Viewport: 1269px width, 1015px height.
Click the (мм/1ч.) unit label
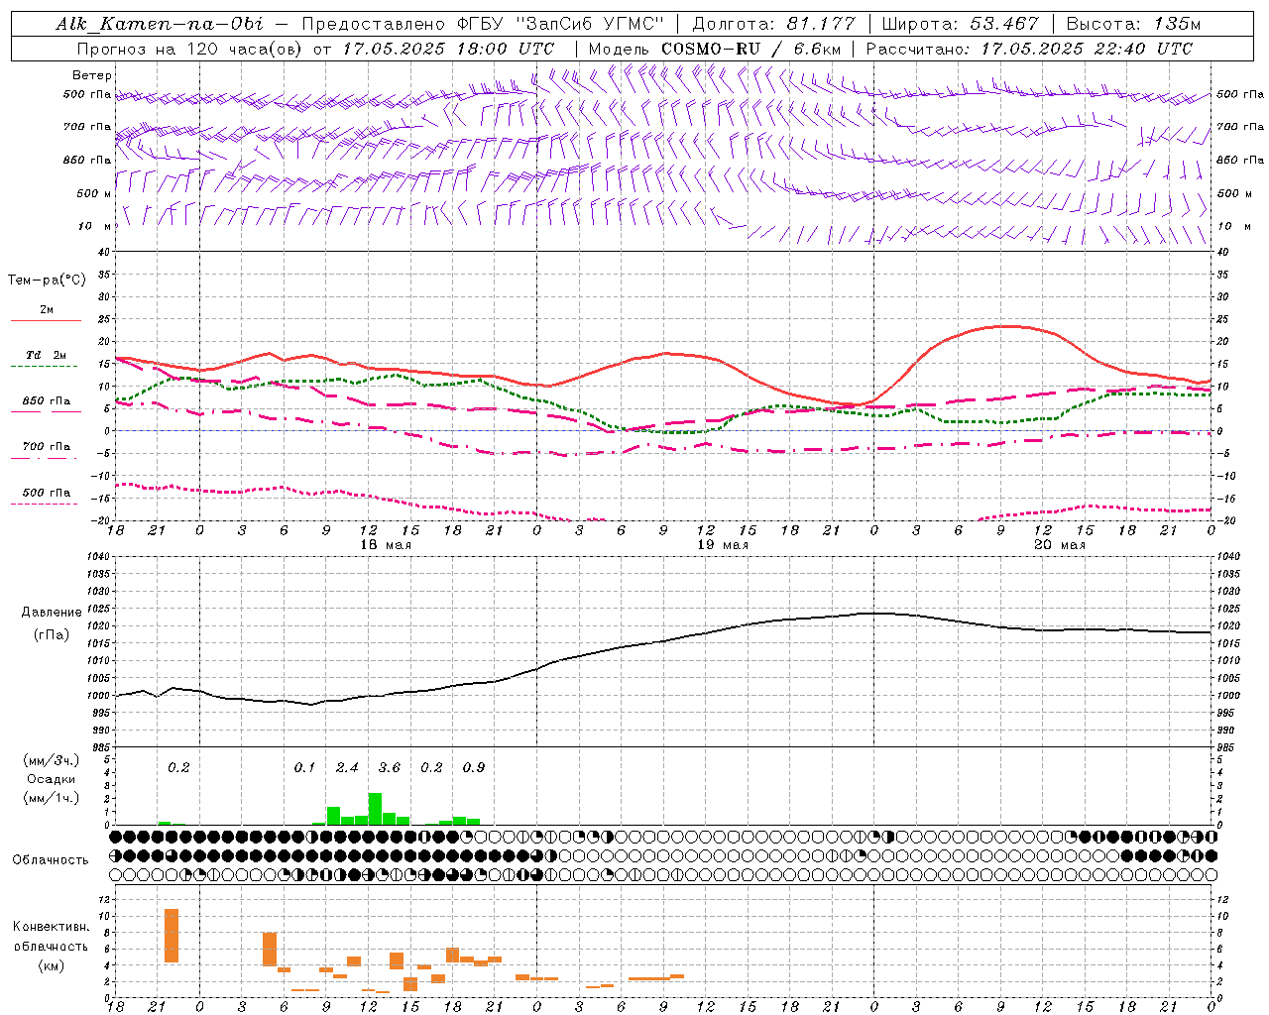[x=52, y=798]
